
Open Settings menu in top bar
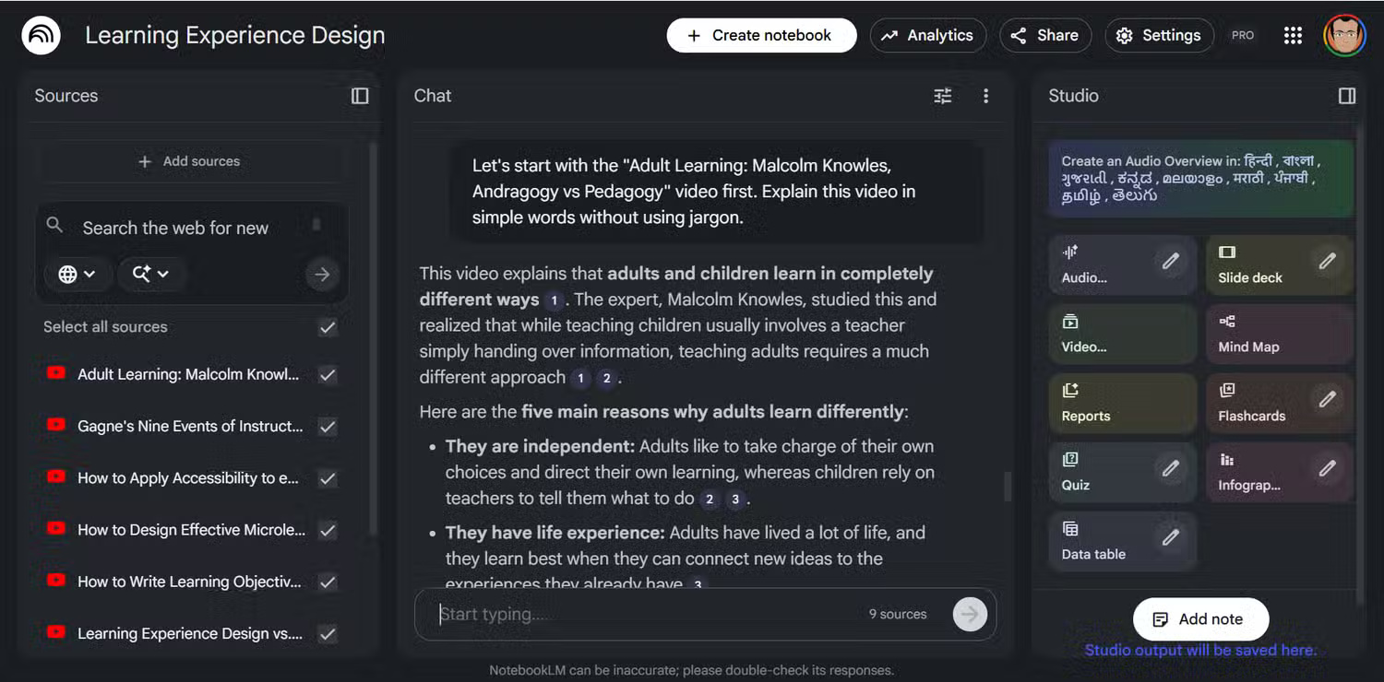pyautogui.click(x=1159, y=35)
